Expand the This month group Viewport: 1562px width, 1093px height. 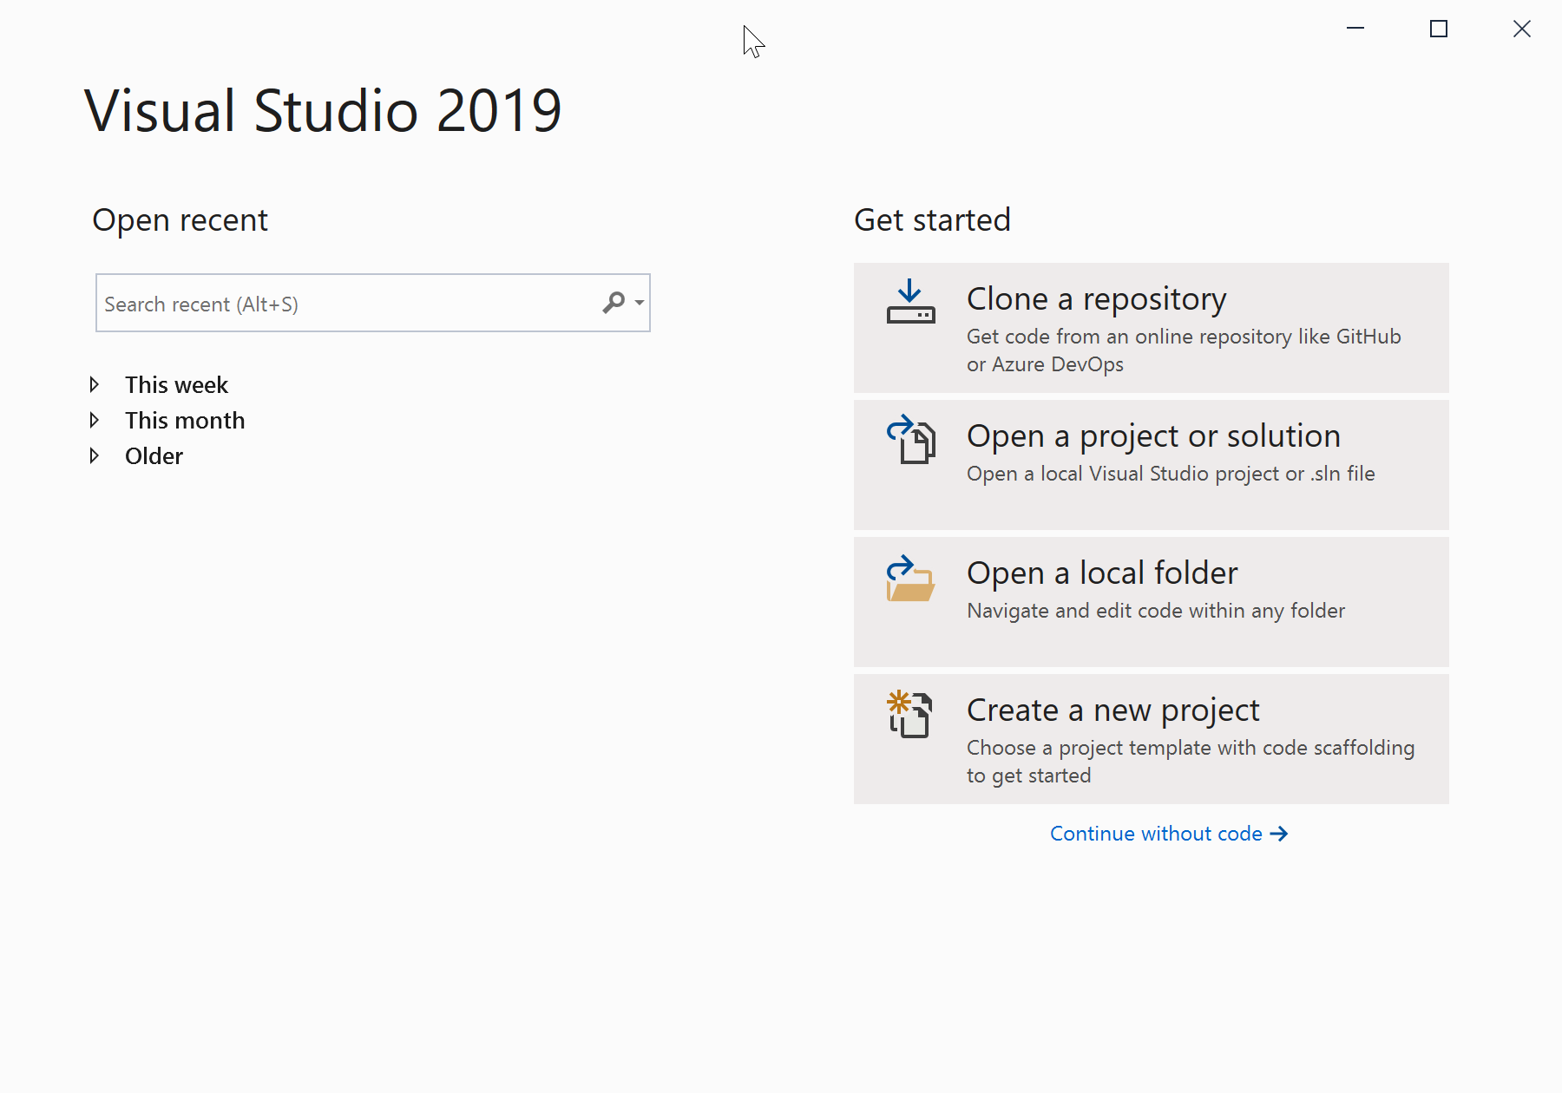tap(95, 421)
